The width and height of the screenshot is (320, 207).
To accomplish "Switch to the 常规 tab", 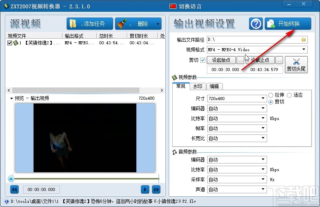I will [x=181, y=86].
